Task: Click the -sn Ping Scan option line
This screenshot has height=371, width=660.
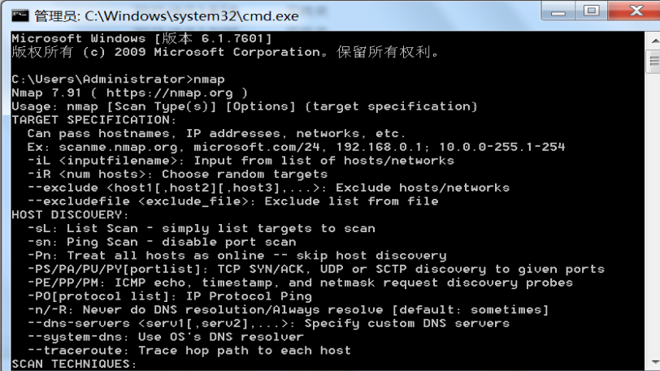Action: [162, 242]
